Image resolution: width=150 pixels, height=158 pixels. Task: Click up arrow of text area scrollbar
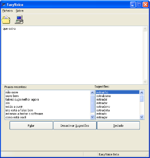pos(145,29)
